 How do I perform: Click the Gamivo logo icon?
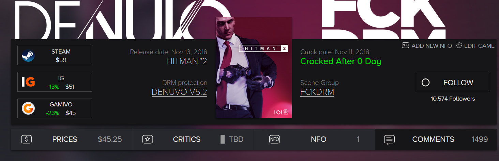[28, 108]
